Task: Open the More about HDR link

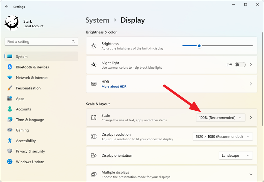Action: tap(114, 86)
